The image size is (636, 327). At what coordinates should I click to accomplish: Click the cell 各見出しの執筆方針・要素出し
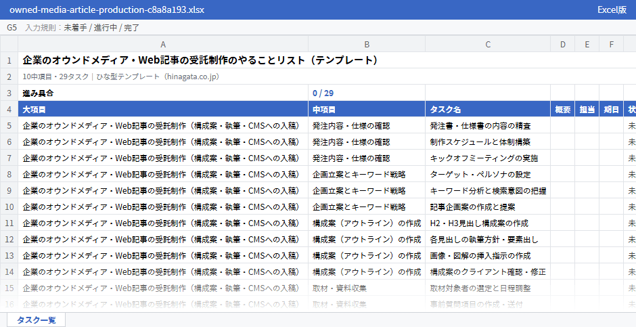[x=488, y=239]
